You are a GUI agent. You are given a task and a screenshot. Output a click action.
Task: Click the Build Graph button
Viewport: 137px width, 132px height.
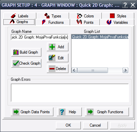click(26, 52)
